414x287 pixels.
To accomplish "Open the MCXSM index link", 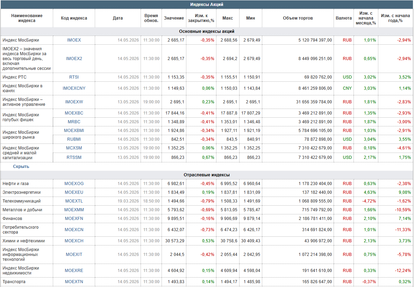I will pos(74,148).
